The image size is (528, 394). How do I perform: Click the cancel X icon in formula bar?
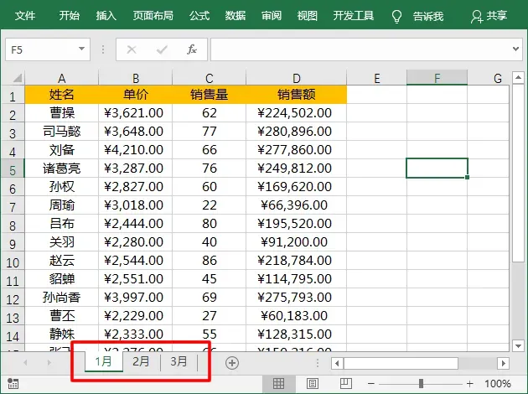[132, 49]
